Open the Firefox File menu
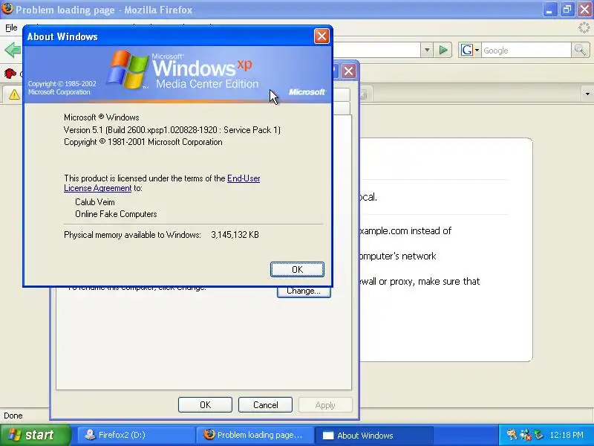 pyautogui.click(x=11, y=28)
